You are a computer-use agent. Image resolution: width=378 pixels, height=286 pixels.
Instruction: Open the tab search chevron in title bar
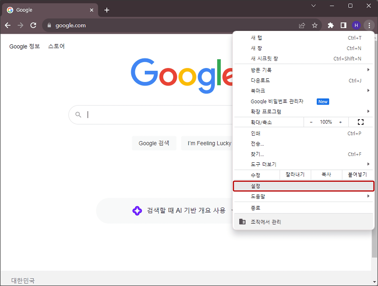(314, 6)
